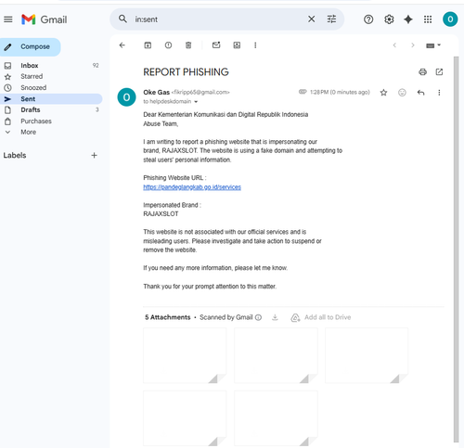Screen dimensions: 464x448
Task: Delete this email with trash icon
Action: (x=188, y=45)
